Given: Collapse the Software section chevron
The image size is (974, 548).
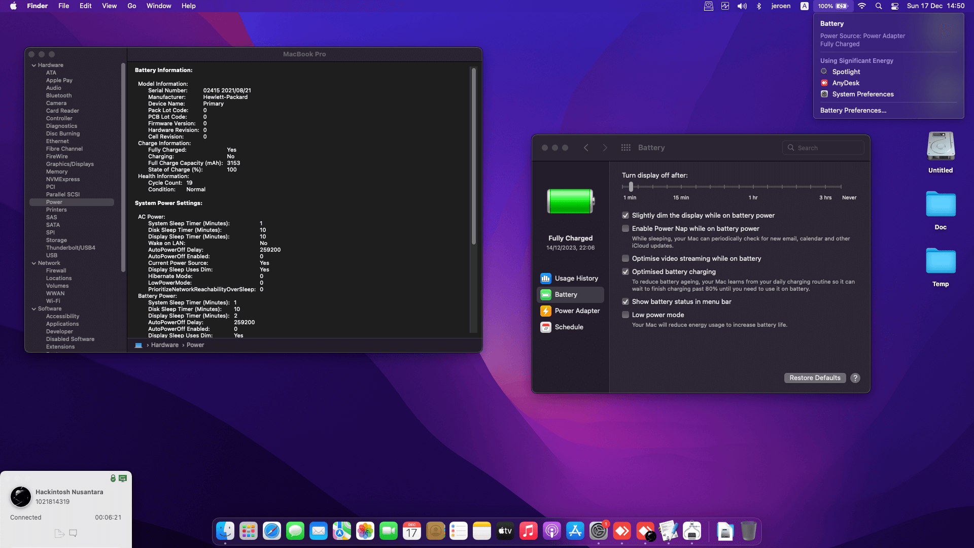Looking at the screenshot, I should (x=34, y=309).
